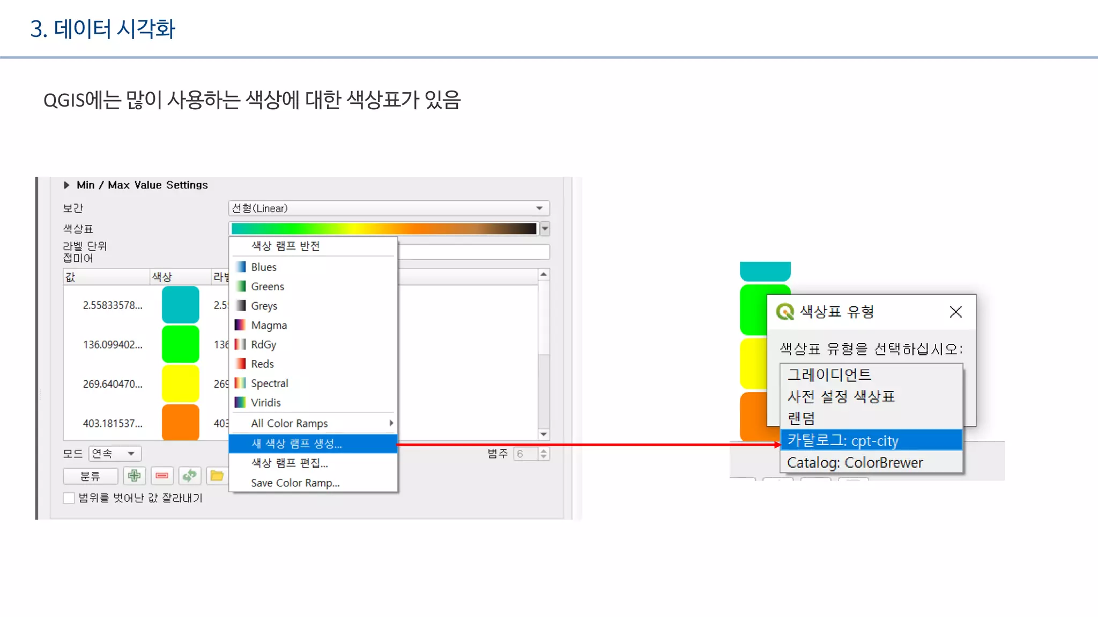Click the label unit suffix input field
The width and height of the screenshot is (1098, 617).
tap(474, 251)
